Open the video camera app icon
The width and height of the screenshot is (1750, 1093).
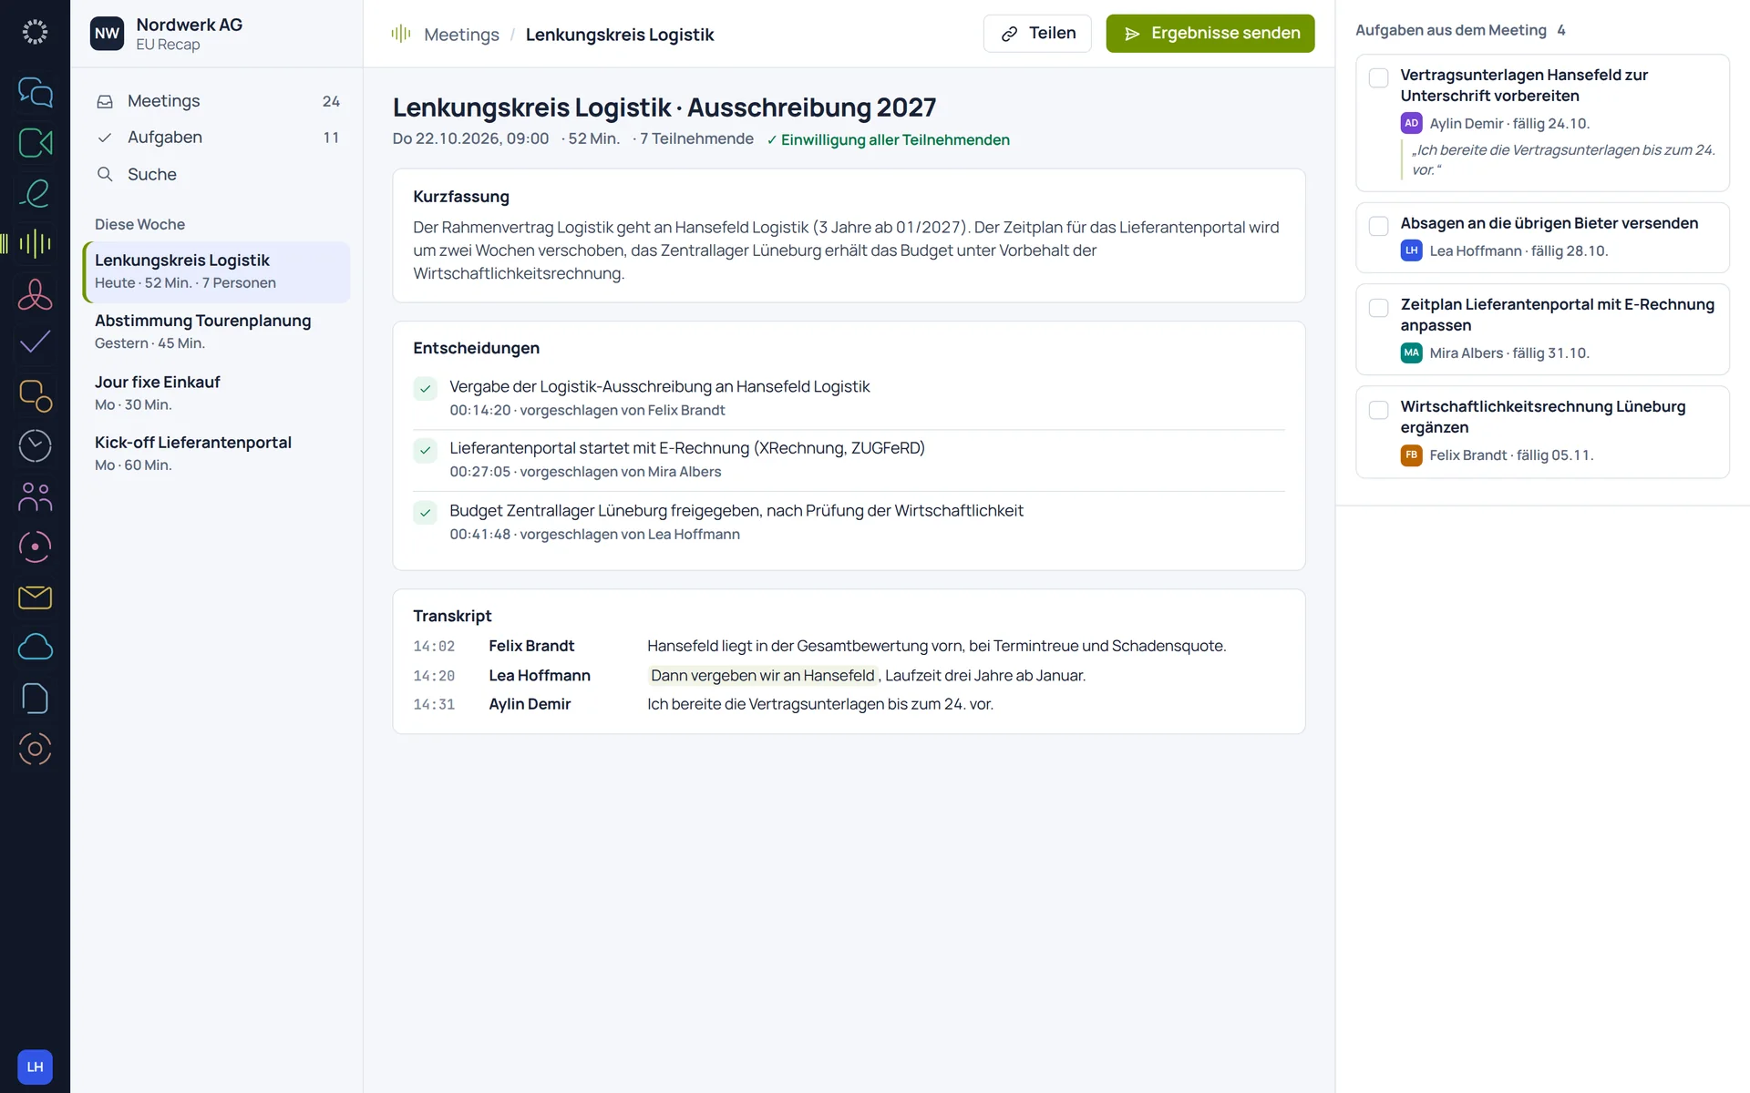35,142
